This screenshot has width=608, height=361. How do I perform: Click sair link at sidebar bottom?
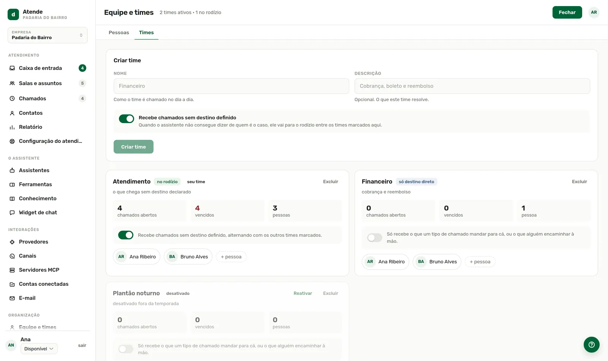pos(82,345)
